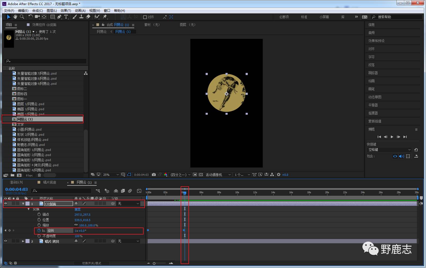Screen dimensions: 426x268
Task: Click the timeline zoom slider handle
Action: pyautogui.click(x=154, y=263)
